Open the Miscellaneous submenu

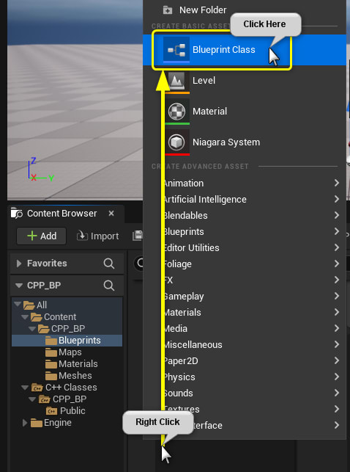244,345
